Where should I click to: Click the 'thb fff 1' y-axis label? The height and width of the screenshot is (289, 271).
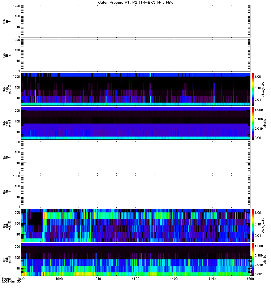tap(7, 21)
